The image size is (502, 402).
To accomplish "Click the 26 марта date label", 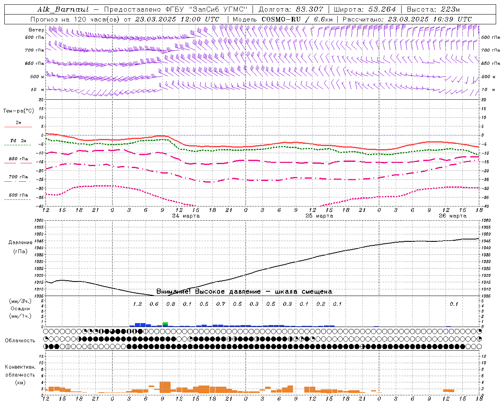I will click(453, 216).
